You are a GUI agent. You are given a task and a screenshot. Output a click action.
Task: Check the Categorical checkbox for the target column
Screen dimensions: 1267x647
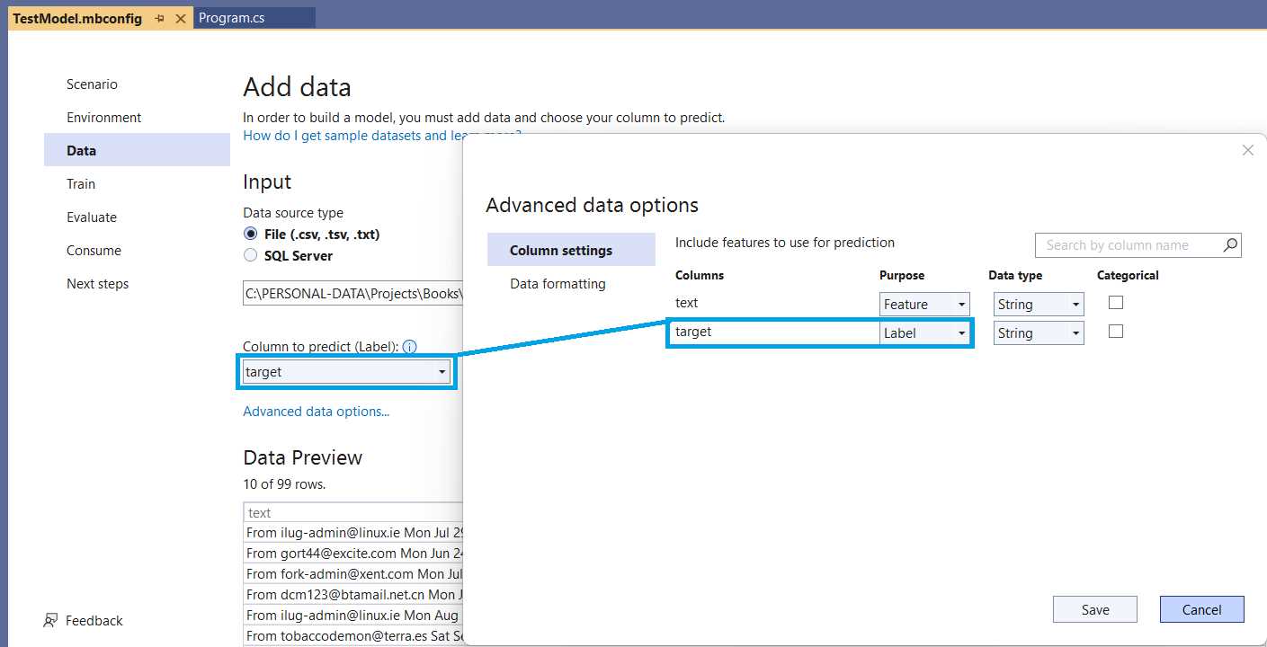pyautogui.click(x=1115, y=332)
